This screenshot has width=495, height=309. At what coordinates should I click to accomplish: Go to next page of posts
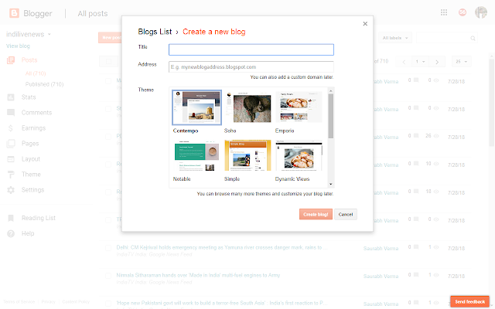(437, 62)
